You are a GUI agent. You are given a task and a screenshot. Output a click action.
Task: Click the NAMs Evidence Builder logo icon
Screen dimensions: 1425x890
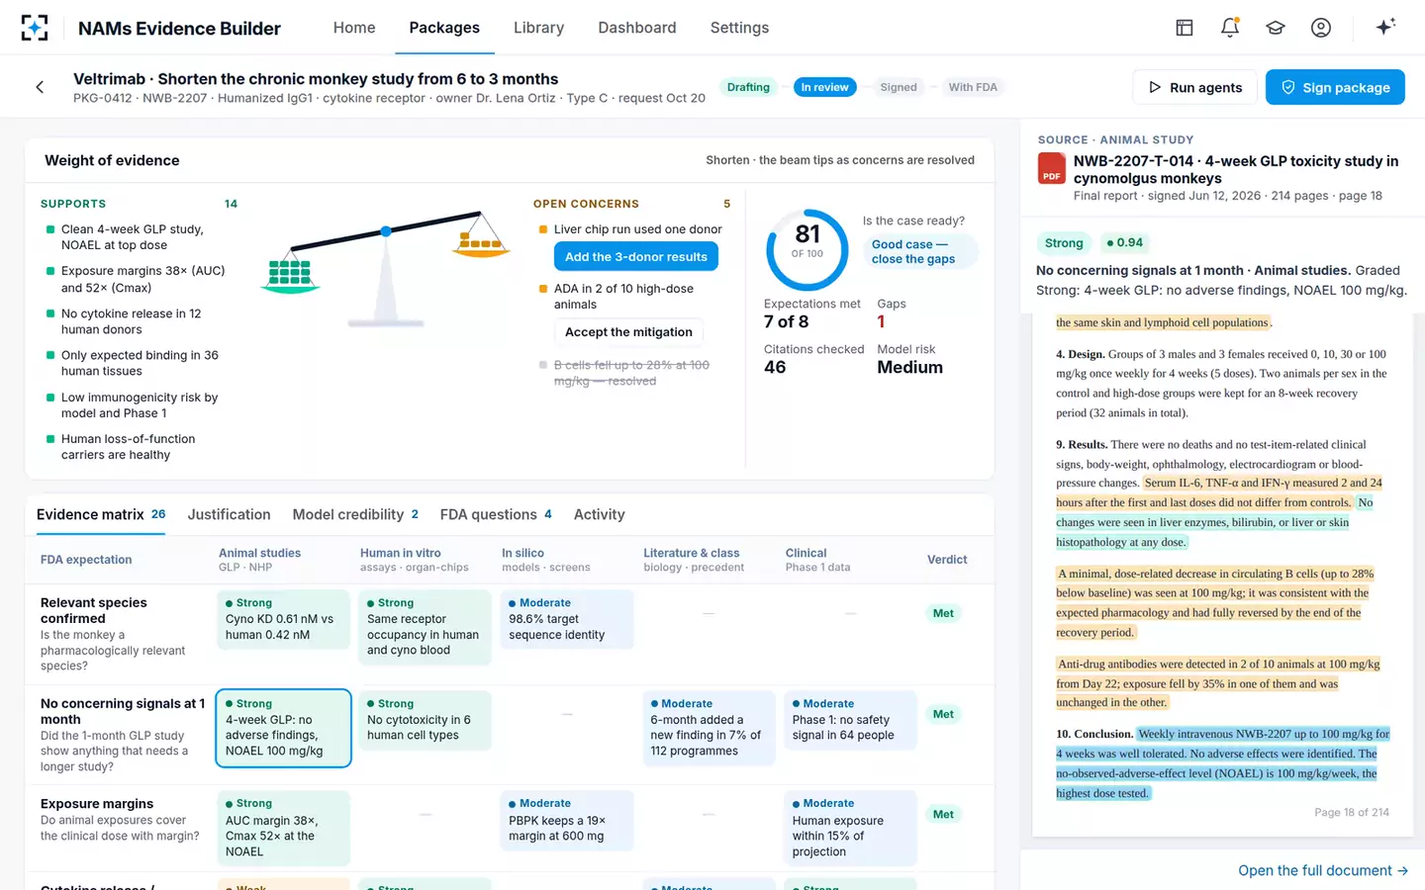[x=35, y=28]
